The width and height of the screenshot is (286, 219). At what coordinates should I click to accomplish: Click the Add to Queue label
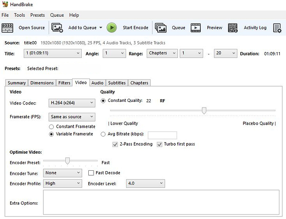pyautogui.click(x=83, y=28)
